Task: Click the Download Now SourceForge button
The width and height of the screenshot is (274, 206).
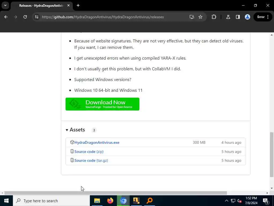Action: click(102, 104)
